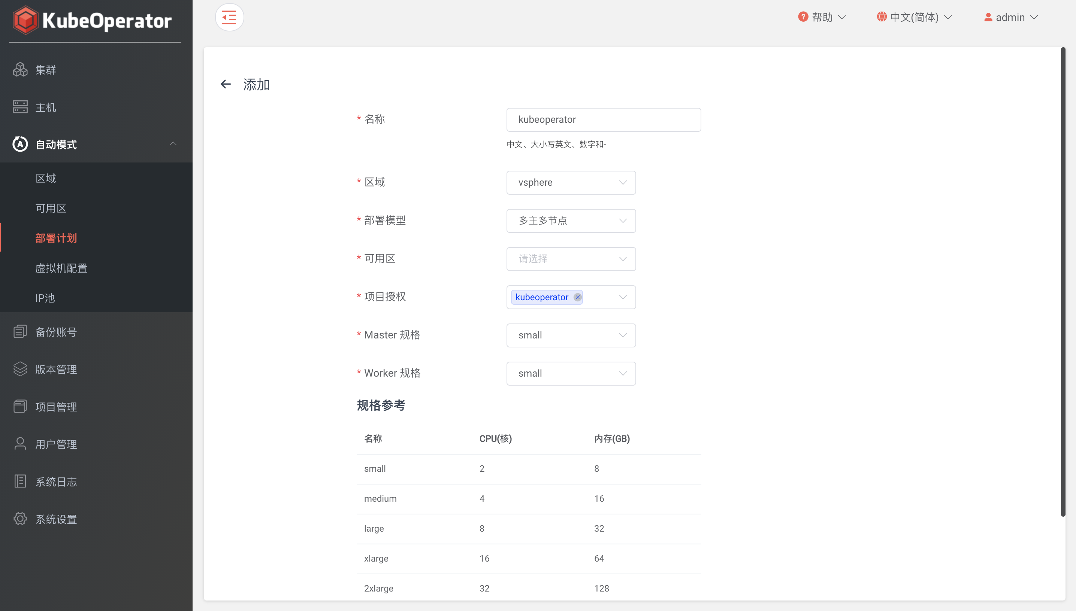1076x611 pixels.
Task: Open 系统设置 system settings gear
Action: [x=20, y=519]
